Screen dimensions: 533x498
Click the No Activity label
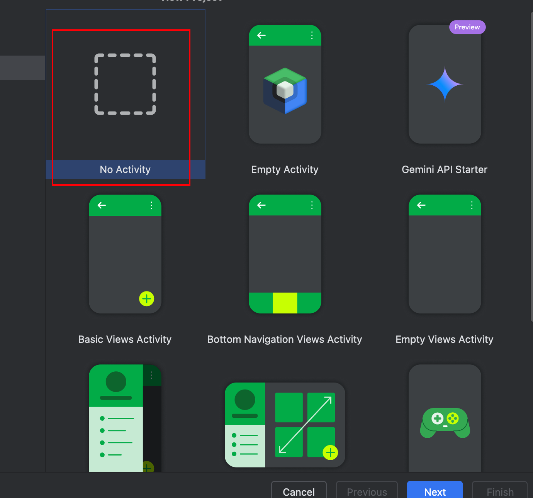125,169
